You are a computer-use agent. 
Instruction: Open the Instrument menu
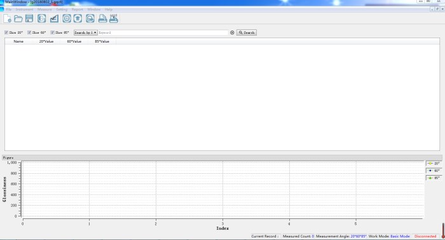24,10
